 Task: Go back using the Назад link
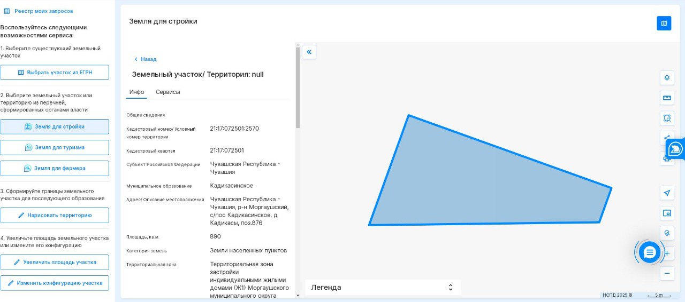(145, 59)
